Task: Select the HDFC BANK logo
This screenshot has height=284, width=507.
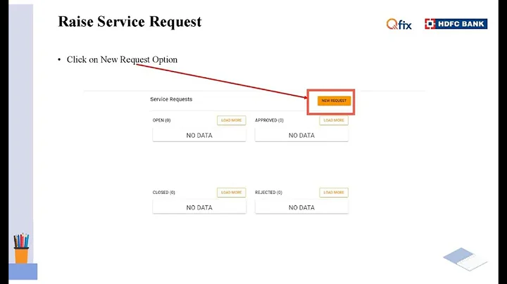Action: pos(456,24)
